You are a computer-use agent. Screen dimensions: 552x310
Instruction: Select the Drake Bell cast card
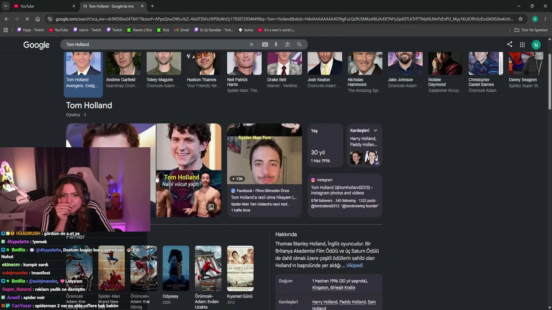point(285,71)
